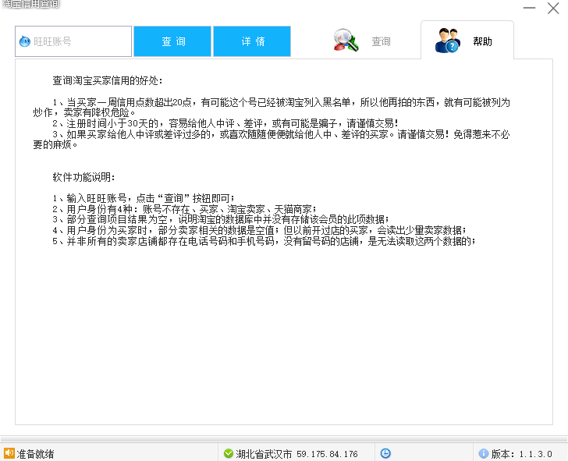Viewport: 568px width, 461px height.
Task: Click the two-users help icon on 帮助 tab
Action: point(448,41)
